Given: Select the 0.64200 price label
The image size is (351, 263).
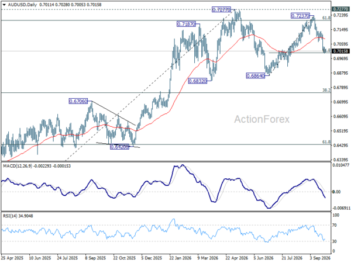Looking at the screenshot, I should [x=119, y=147].
